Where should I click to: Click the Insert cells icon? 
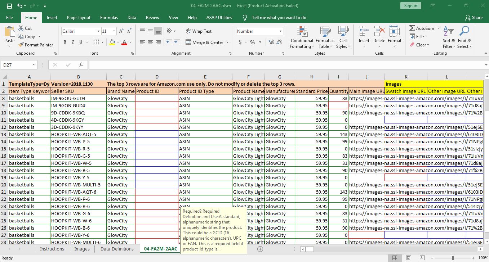point(364,32)
